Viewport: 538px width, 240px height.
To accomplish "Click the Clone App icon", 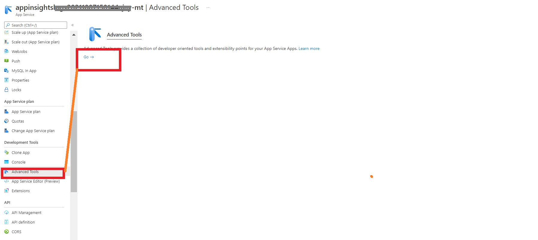I will tap(6, 152).
